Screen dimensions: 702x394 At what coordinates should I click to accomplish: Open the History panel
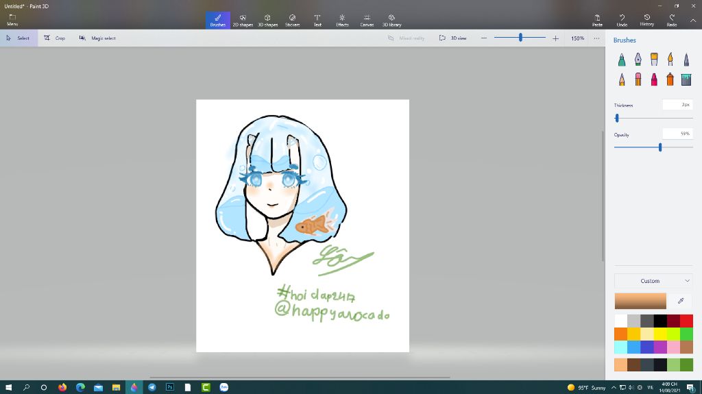(x=647, y=20)
